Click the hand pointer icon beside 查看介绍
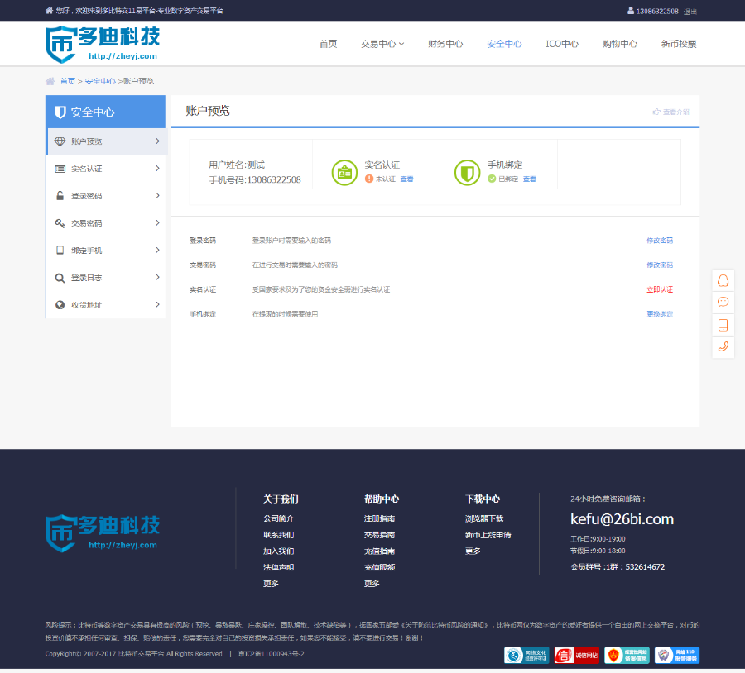Screen dimensions: 745x673 656,112
